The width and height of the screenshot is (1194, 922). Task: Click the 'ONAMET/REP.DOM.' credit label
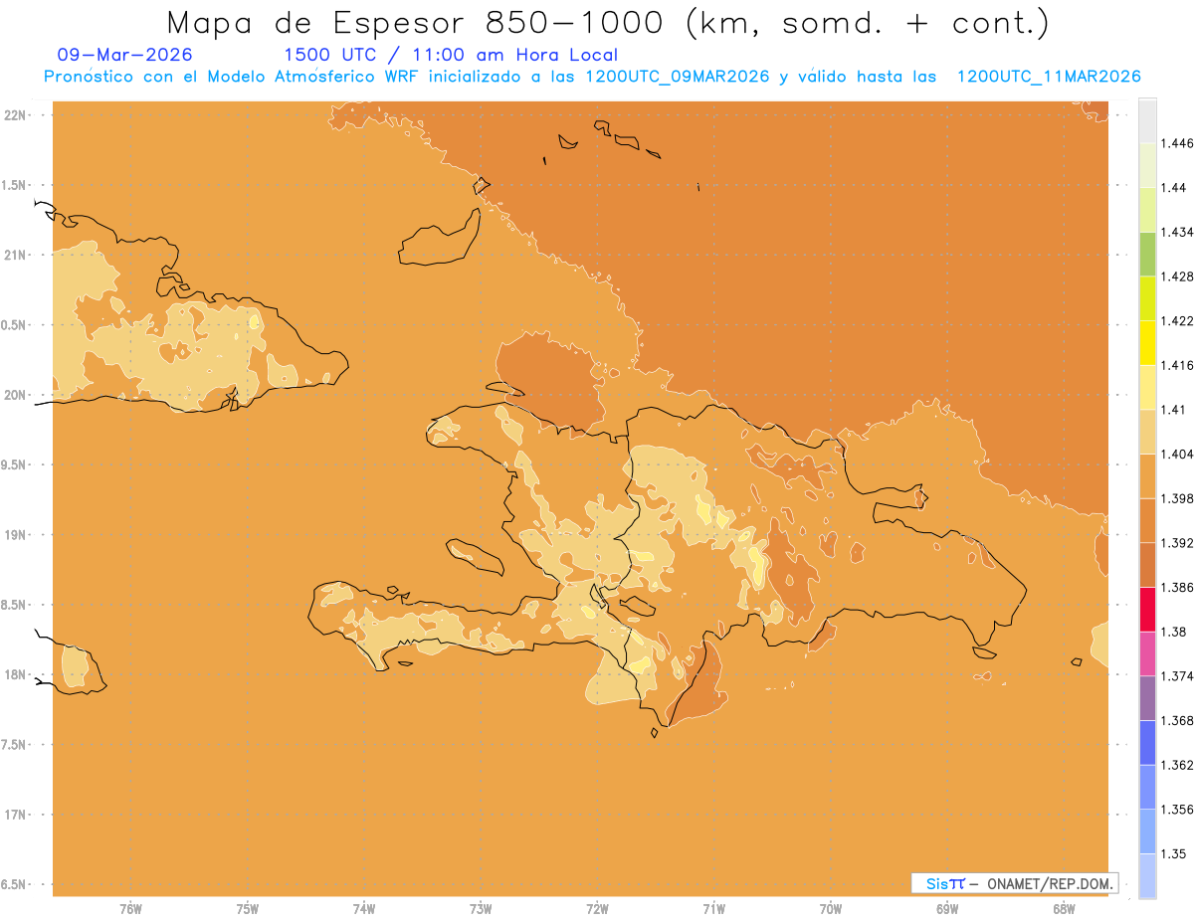click(1049, 883)
